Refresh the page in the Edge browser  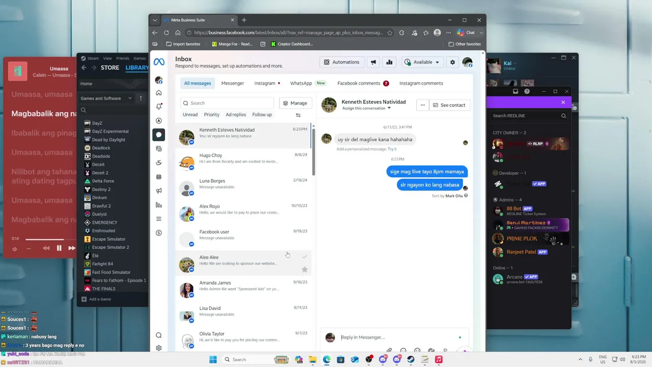[167, 33]
